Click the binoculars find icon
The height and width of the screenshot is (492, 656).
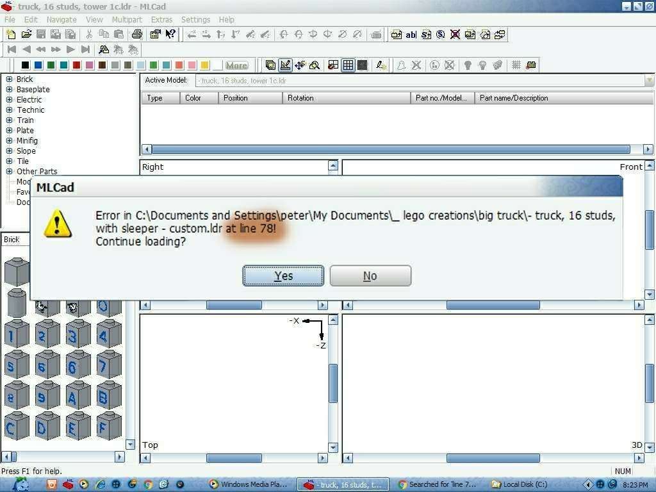point(104,49)
